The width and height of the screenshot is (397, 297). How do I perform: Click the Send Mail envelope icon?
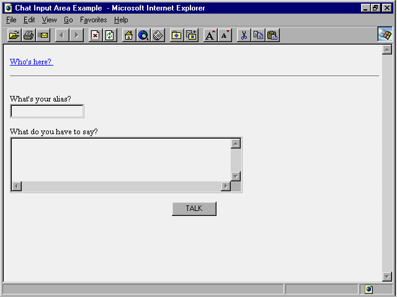43,35
